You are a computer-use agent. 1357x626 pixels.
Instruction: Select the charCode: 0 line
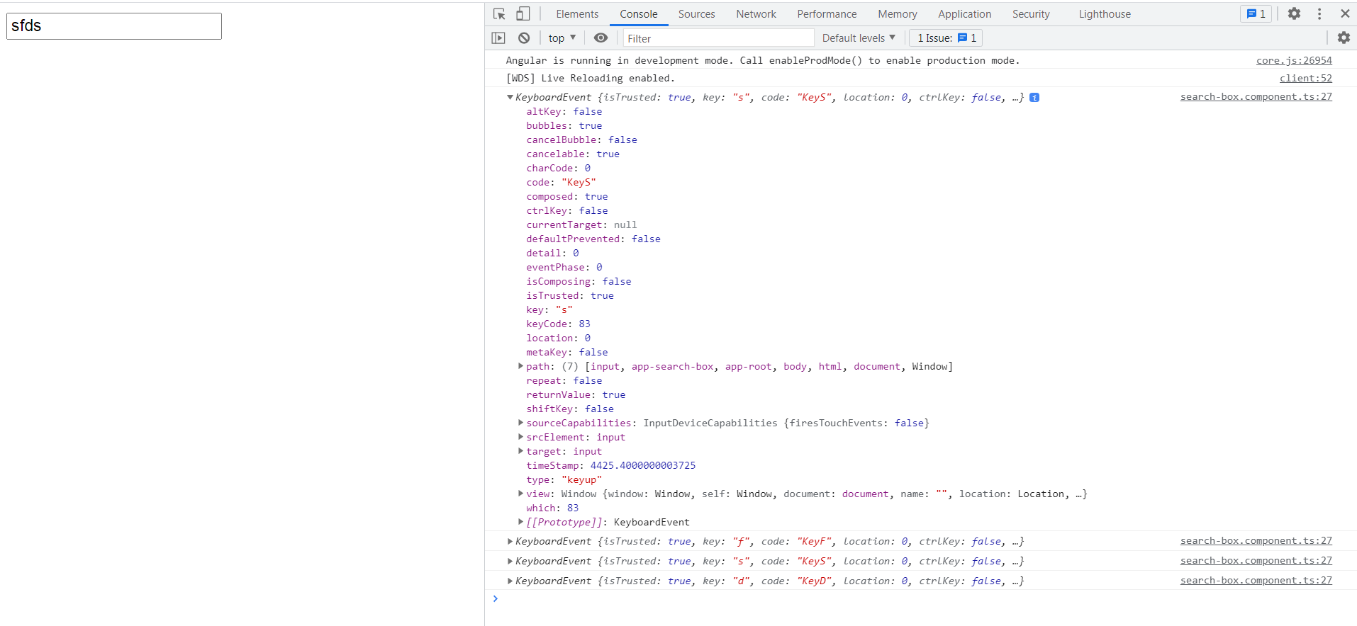click(558, 169)
